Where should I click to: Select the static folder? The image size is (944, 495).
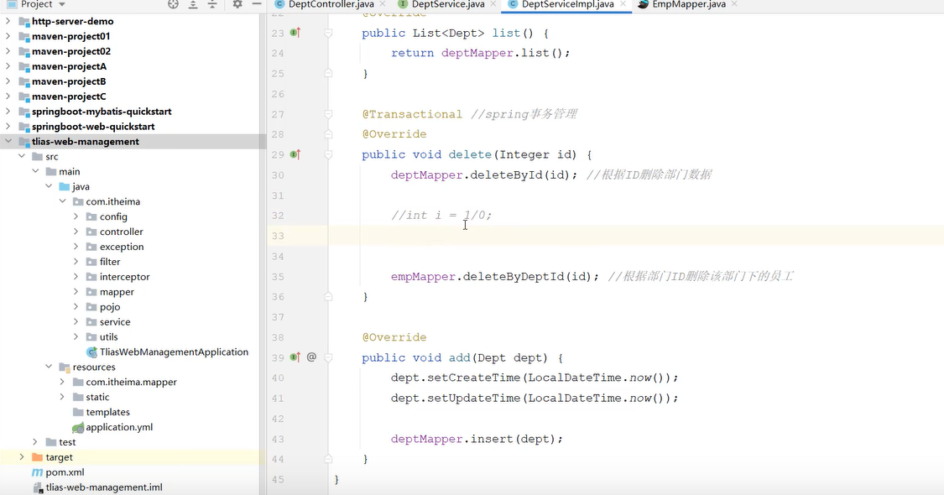97,398
